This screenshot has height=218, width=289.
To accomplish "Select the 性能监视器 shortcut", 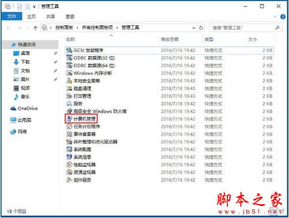I will pyautogui.click(x=169, y=165).
